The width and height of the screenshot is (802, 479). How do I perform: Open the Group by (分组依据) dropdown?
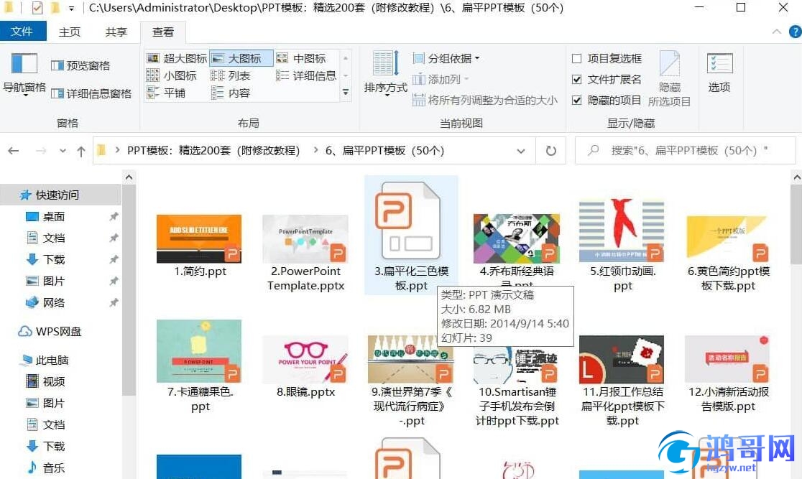[x=446, y=58]
